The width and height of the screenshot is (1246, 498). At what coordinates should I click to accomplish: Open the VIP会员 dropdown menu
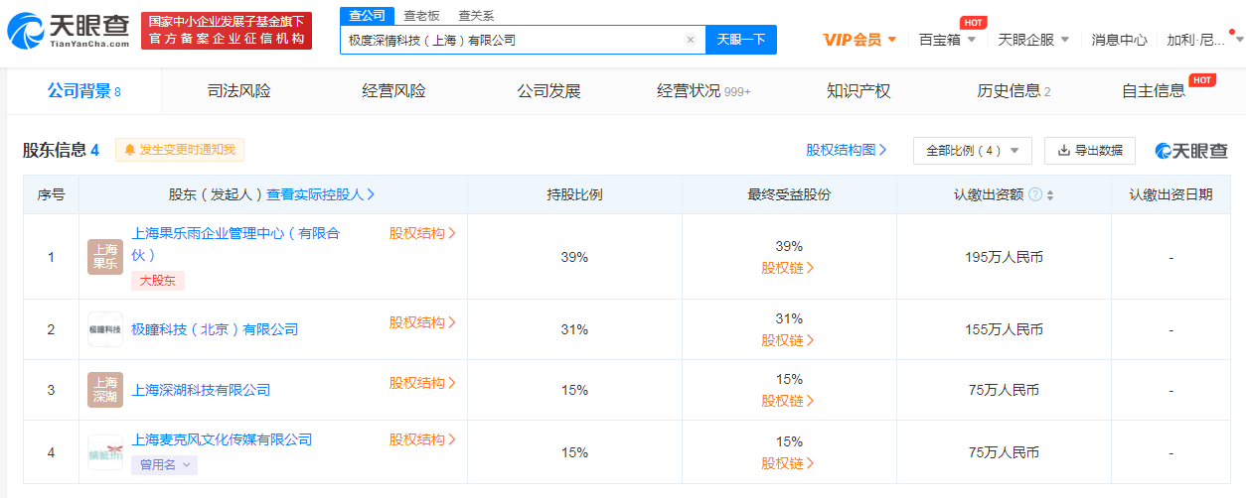860,40
